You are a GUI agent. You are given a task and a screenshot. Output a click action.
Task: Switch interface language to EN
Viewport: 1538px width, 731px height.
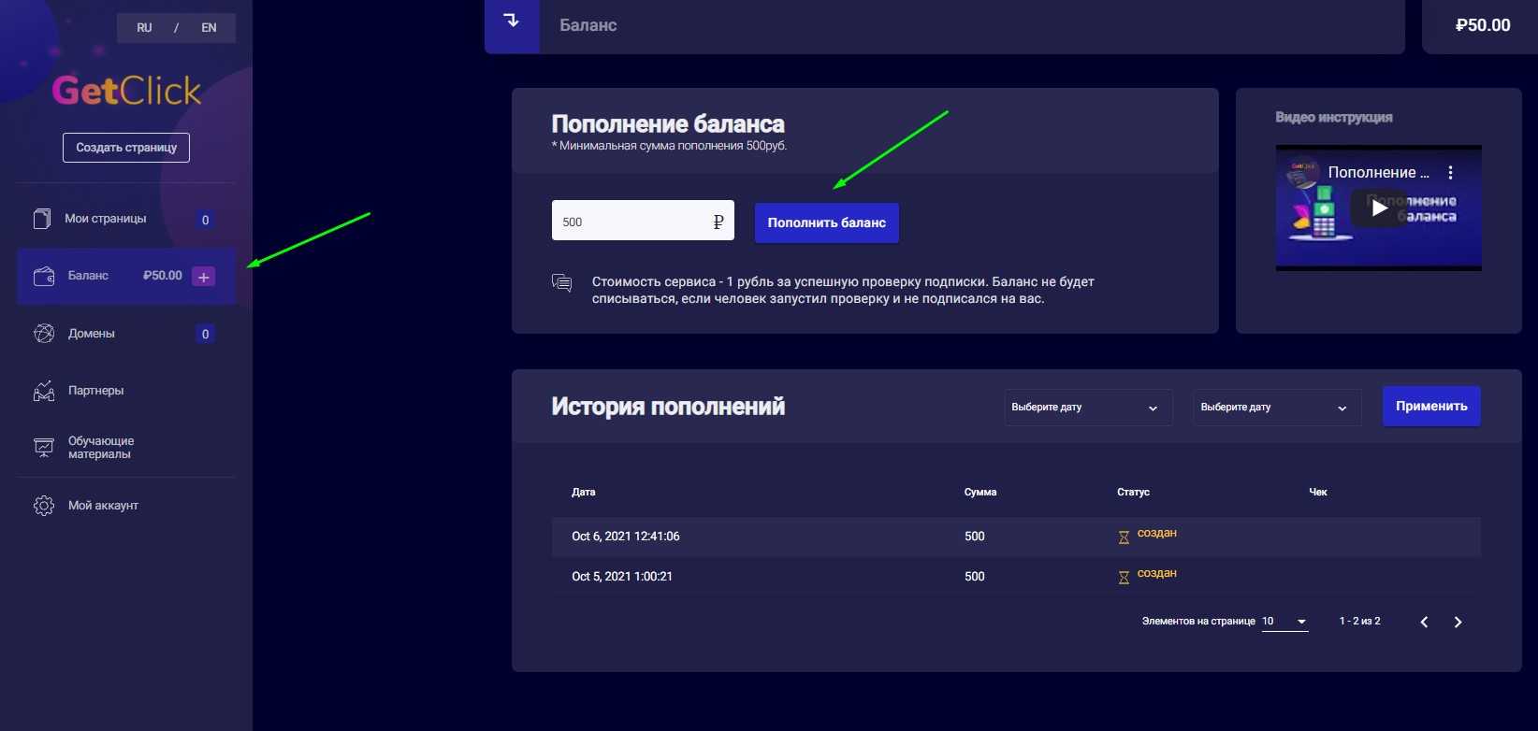click(209, 28)
